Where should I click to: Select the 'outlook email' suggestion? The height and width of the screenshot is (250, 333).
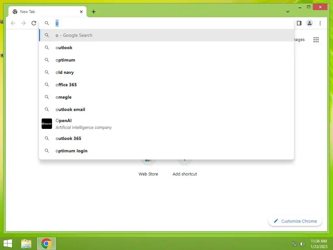tap(167, 109)
